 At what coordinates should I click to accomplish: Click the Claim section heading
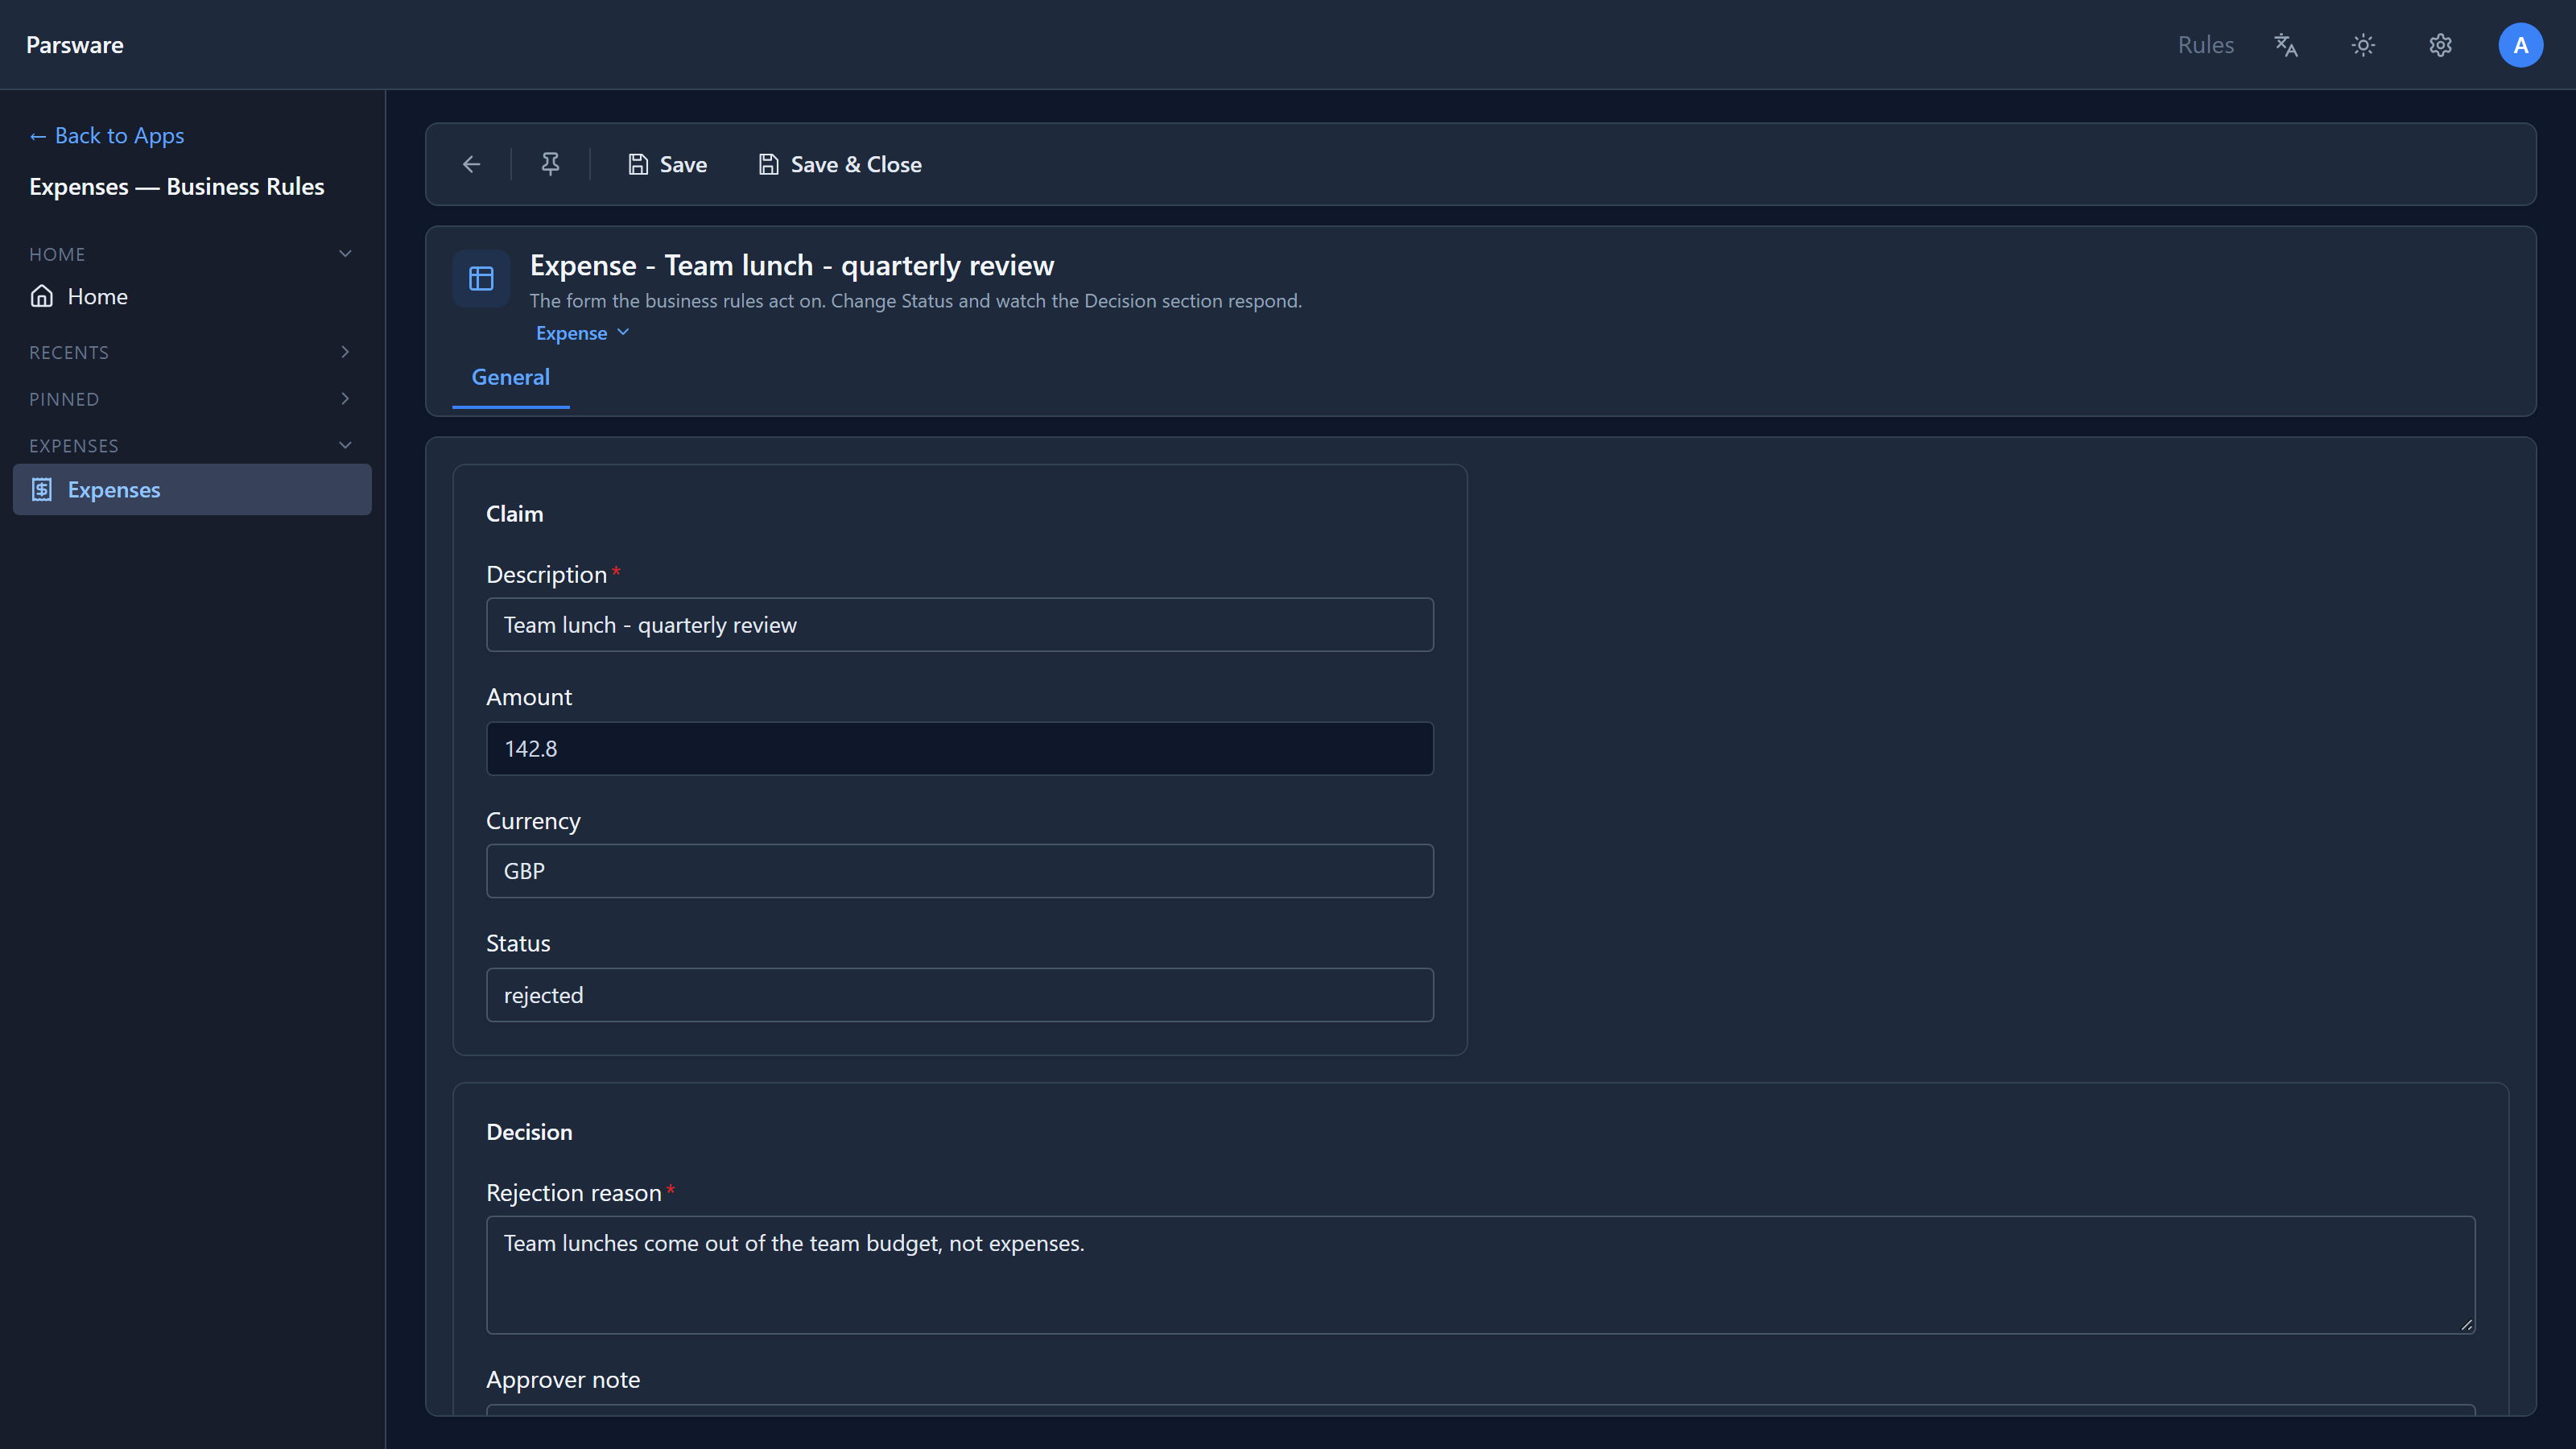pyautogui.click(x=515, y=514)
